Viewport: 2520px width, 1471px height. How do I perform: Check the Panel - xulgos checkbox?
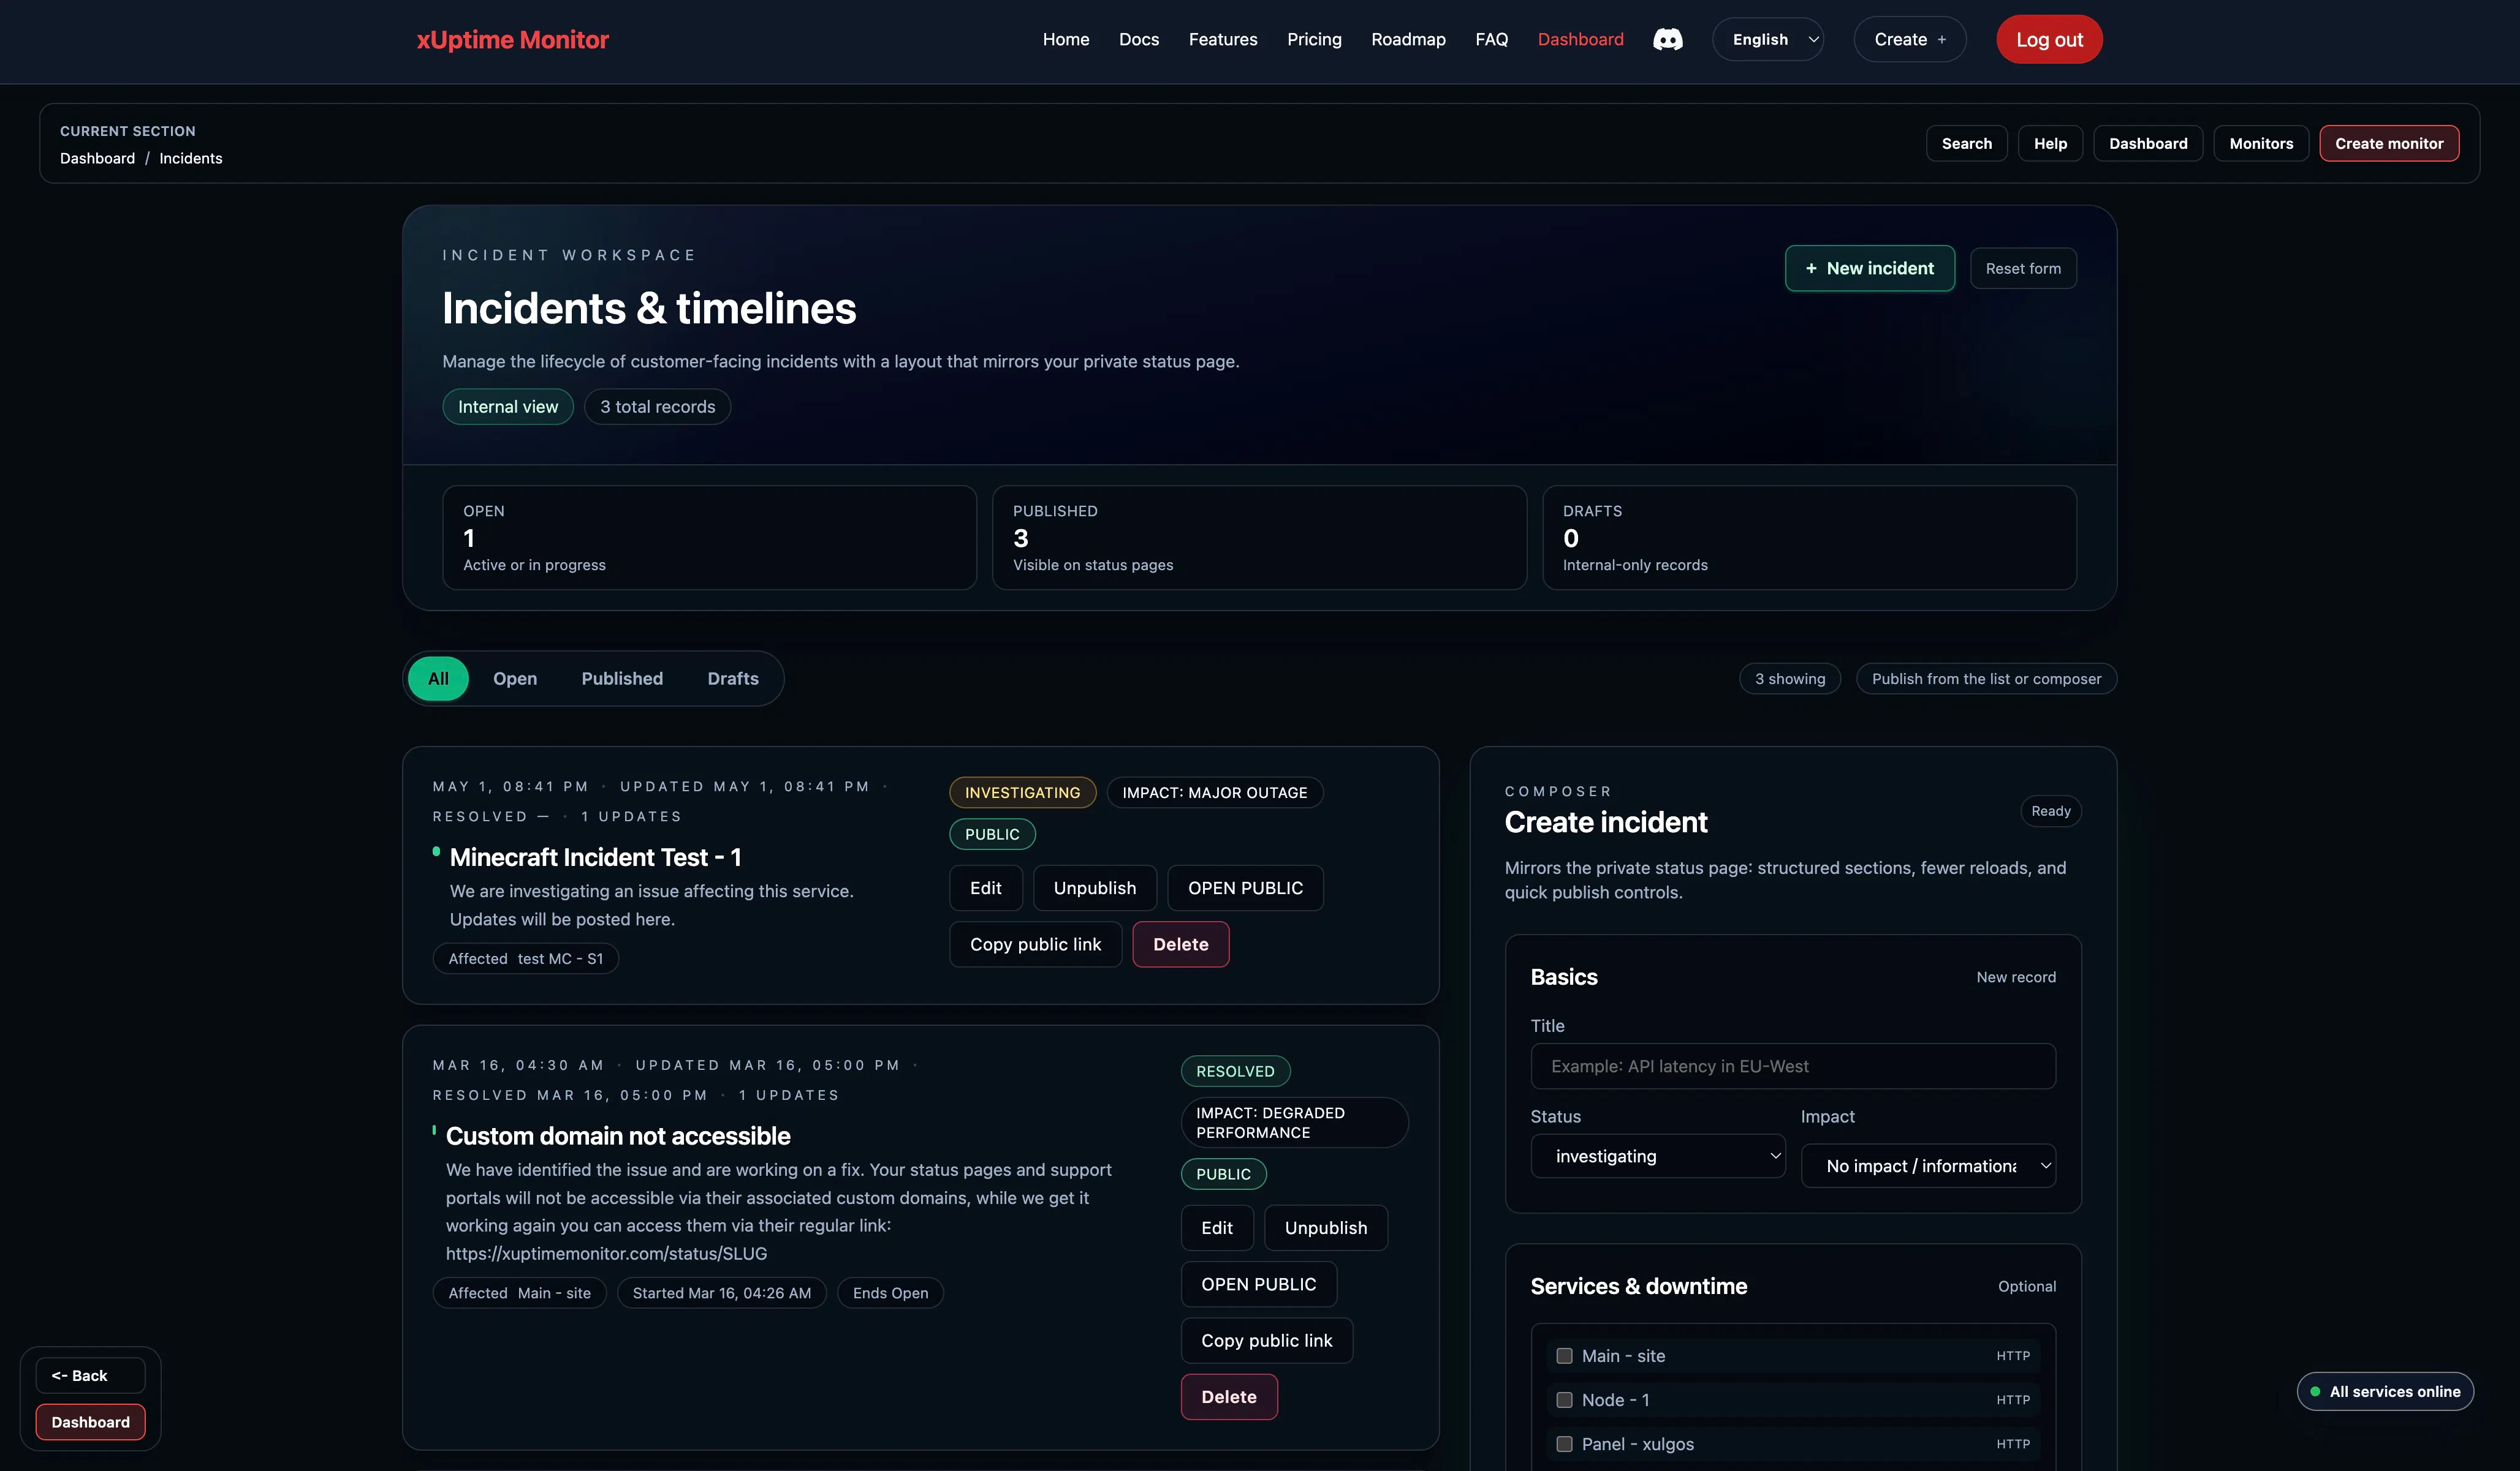[x=1564, y=1444]
